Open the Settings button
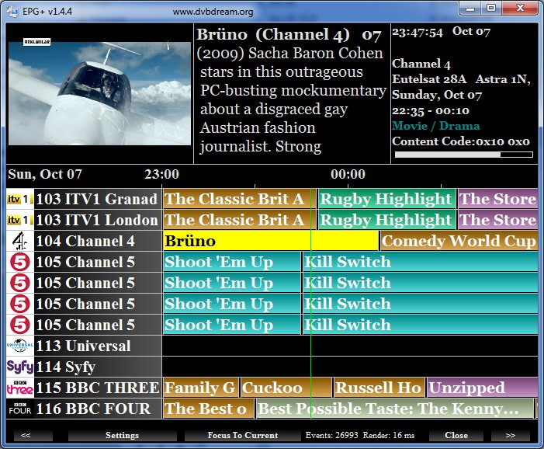The width and height of the screenshot is (544, 449). [x=122, y=436]
